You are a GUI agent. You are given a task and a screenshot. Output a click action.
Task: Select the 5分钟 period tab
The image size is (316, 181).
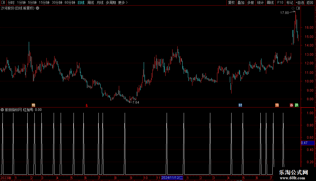(x=32, y=3)
